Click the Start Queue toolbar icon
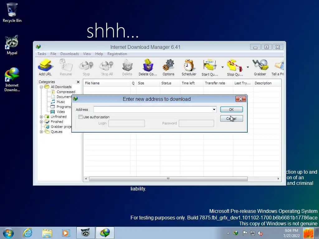319x239 pixels. coord(210,67)
